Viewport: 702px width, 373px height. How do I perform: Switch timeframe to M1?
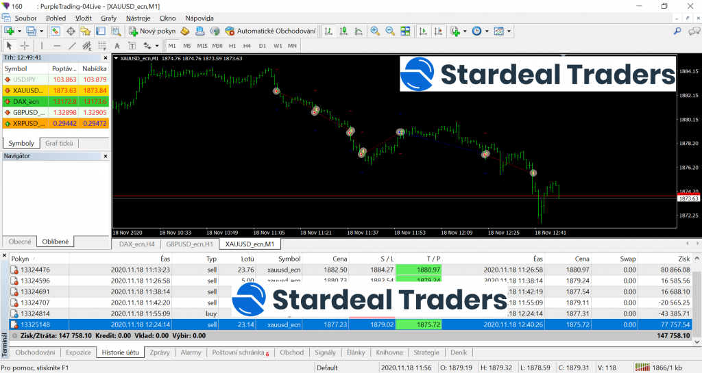tap(172, 46)
